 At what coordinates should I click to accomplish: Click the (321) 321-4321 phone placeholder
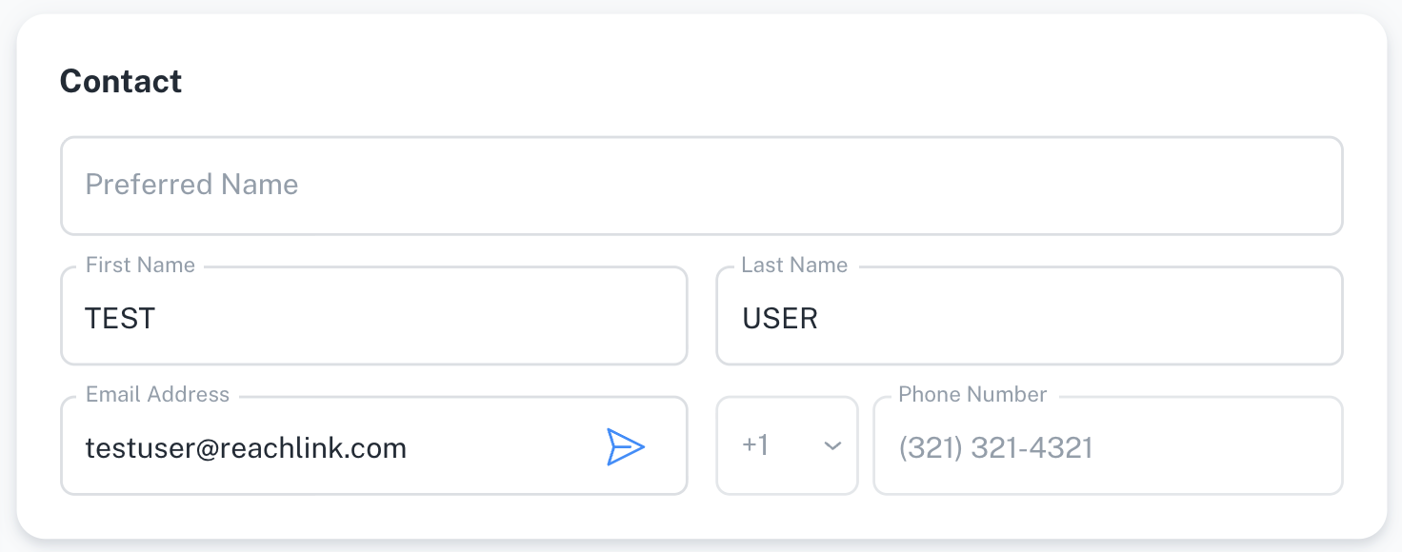coord(995,447)
